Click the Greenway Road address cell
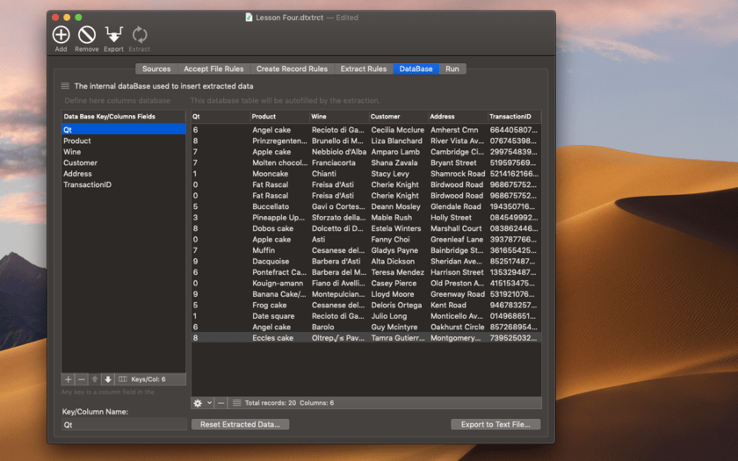This screenshot has height=461, width=738. [x=458, y=294]
